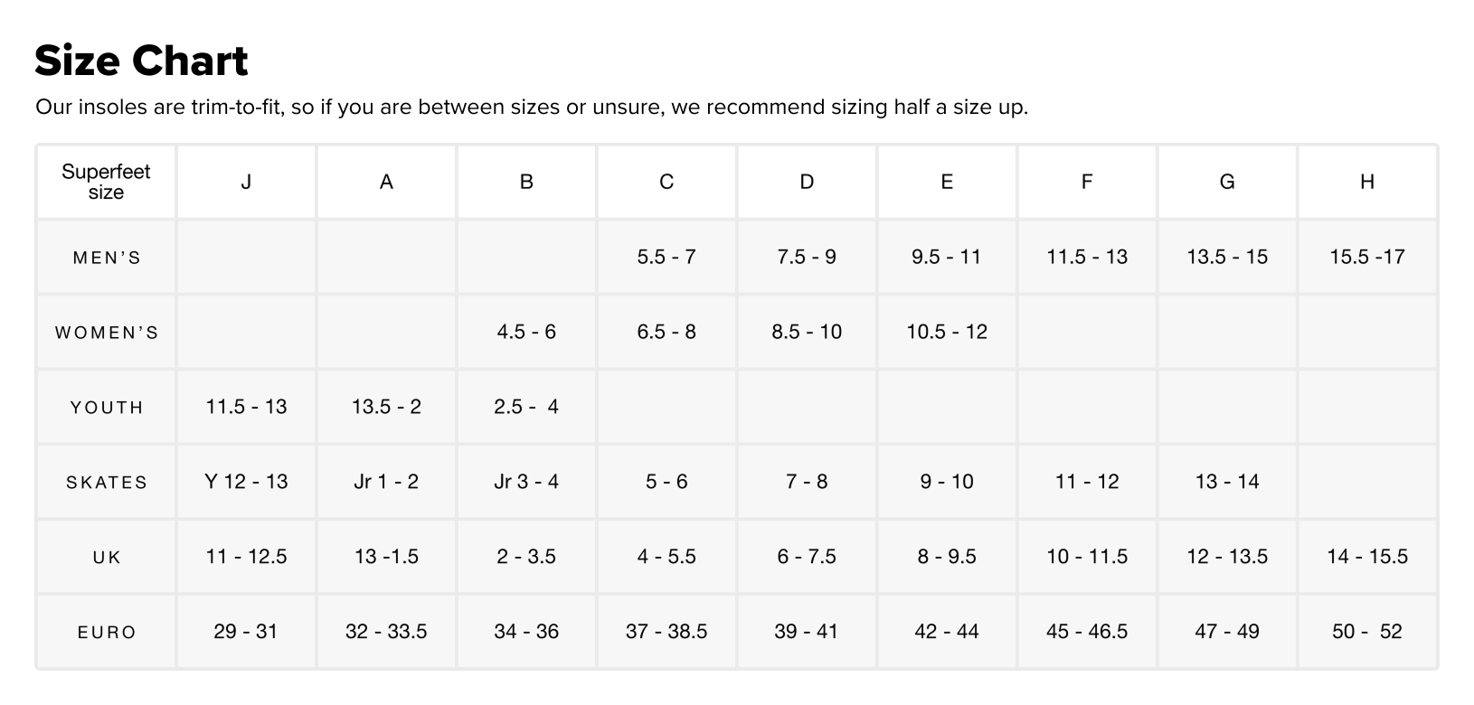
Task: Click women's size 4.5 - 6 cell
Action: pyautogui.click(x=526, y=332)
